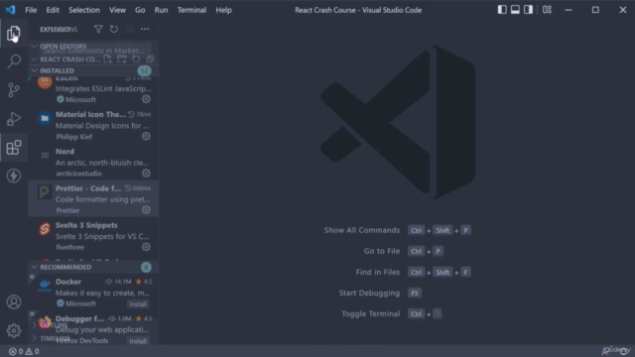Image resolution: width=635 pixels, height=357 pixels.
Task: Select the Svelte 3 Snippets entry
Action: click(x=93, y=236)
